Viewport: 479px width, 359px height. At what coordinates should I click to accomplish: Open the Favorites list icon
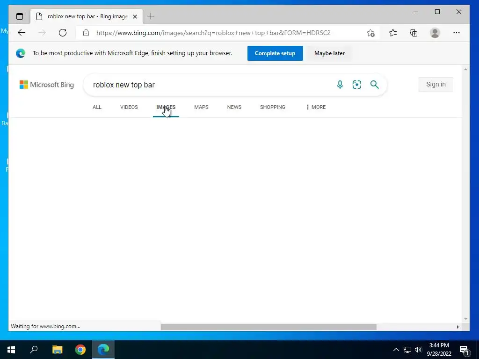(x=393, y=33)
